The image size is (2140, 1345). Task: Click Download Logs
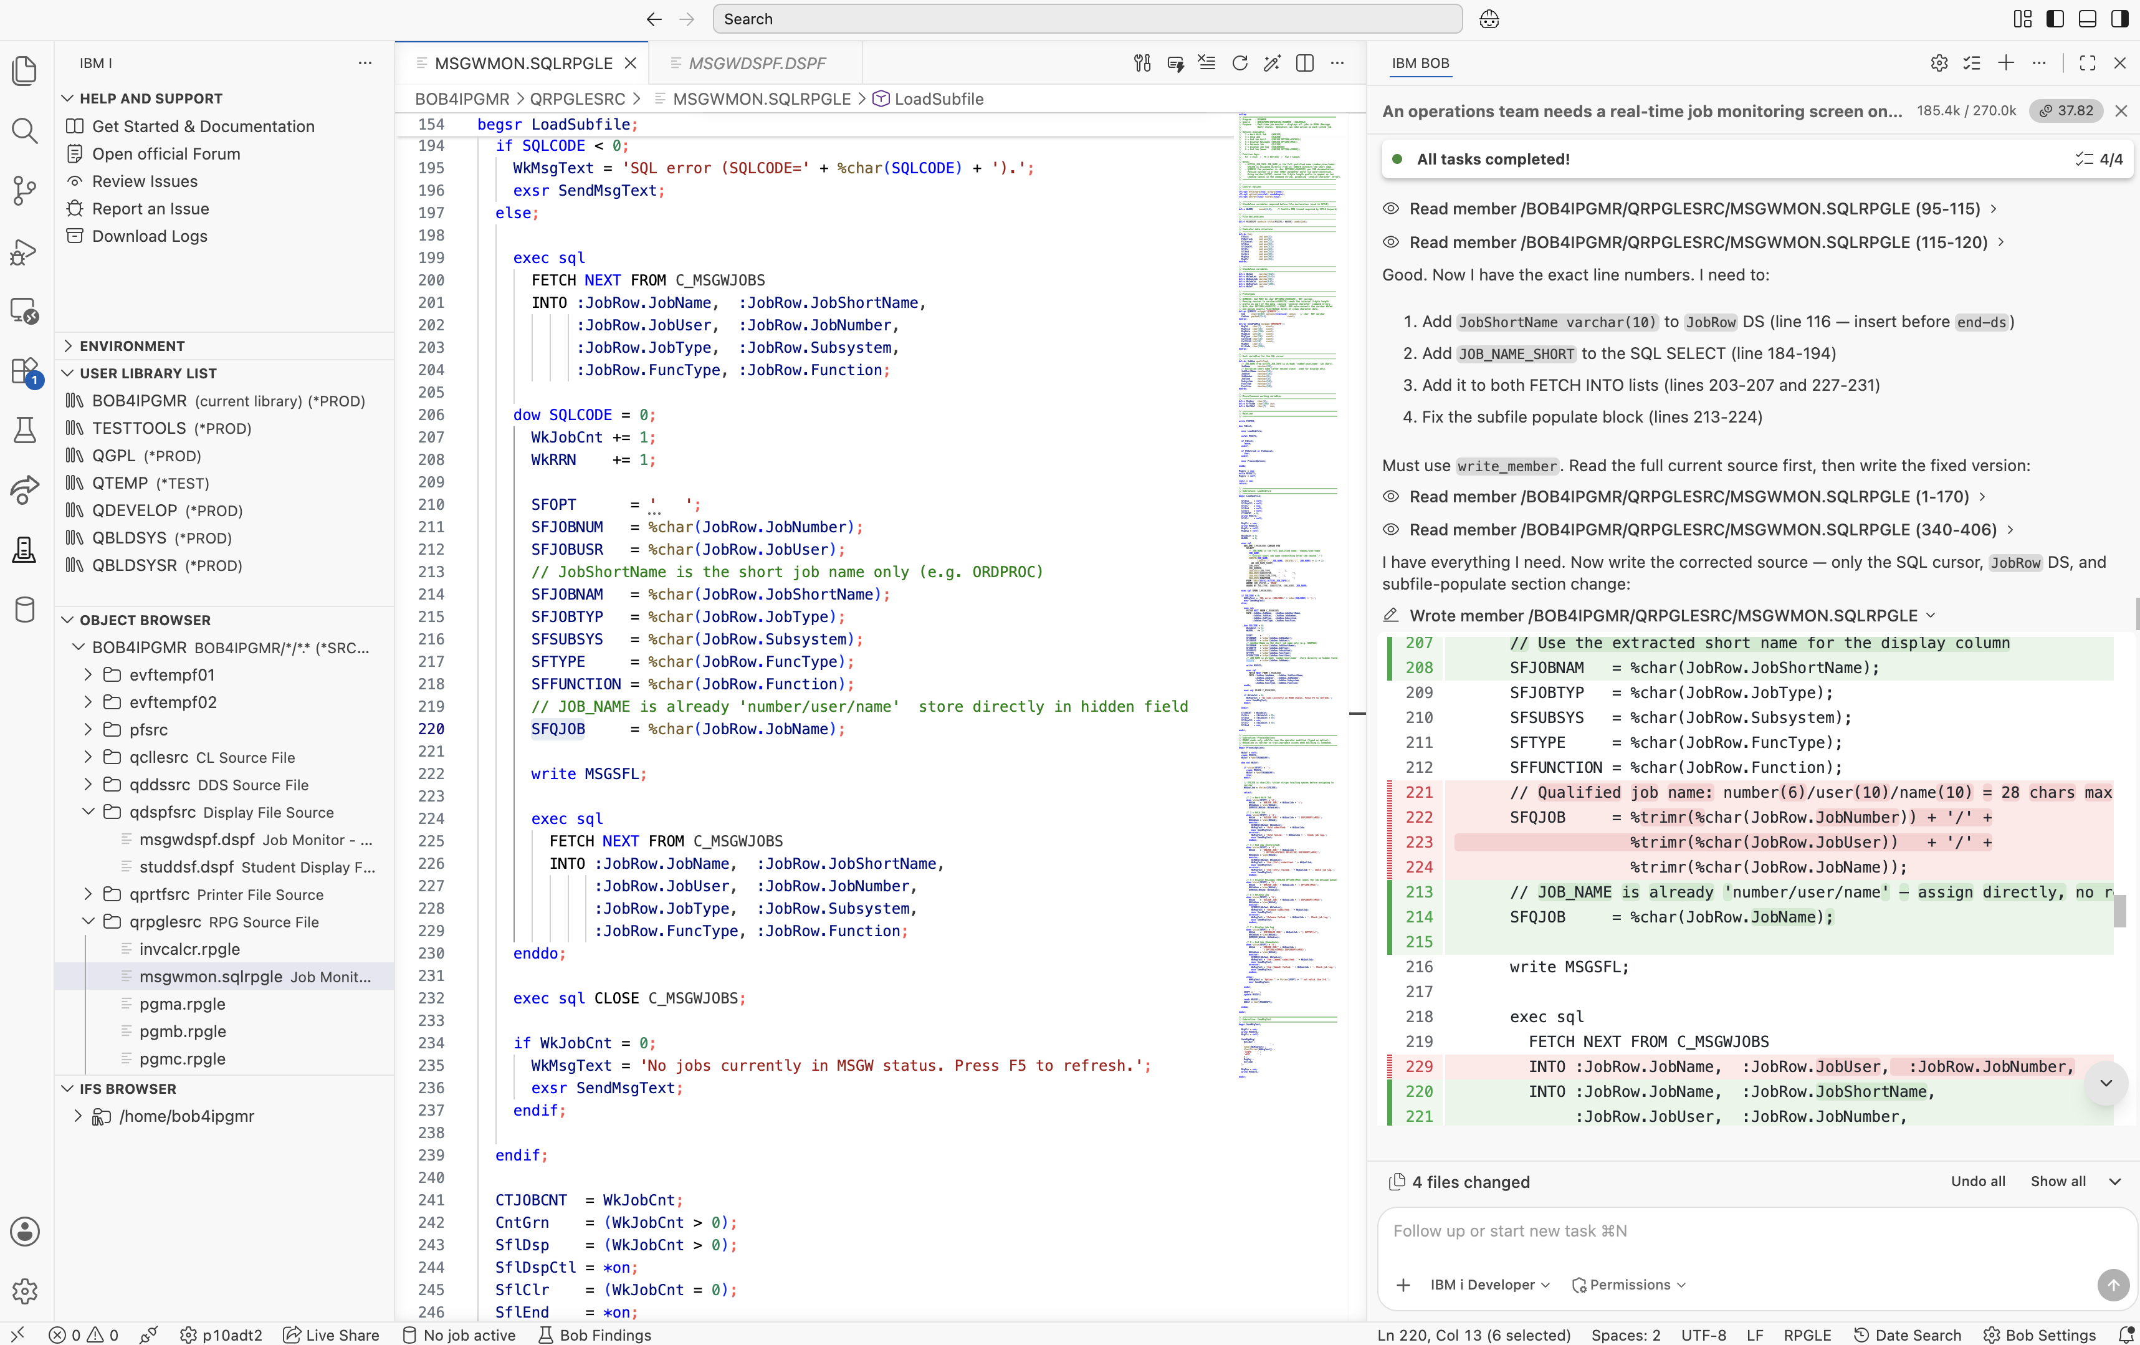pos(150,236)
